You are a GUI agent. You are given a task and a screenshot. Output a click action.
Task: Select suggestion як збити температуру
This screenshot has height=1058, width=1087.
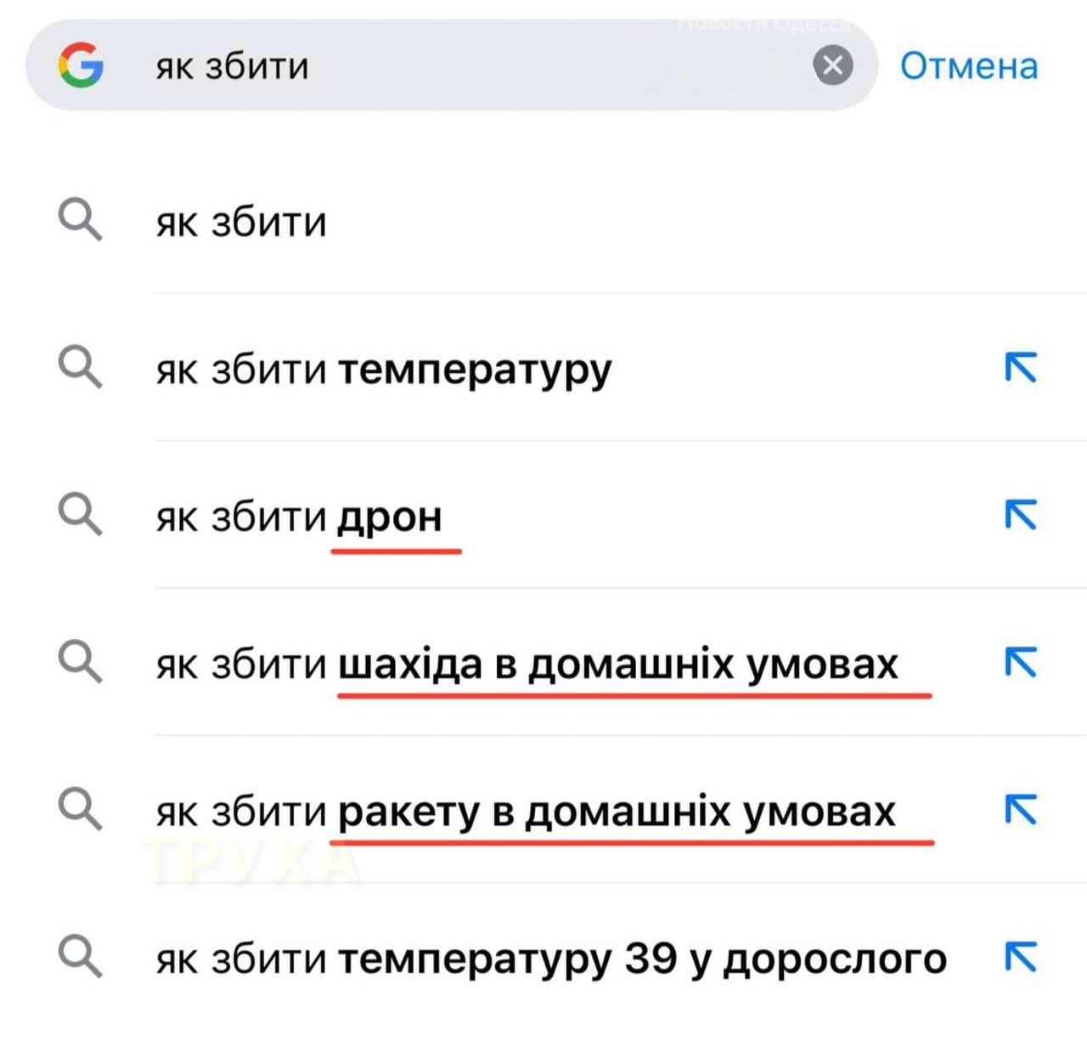[x=383, y=370]
